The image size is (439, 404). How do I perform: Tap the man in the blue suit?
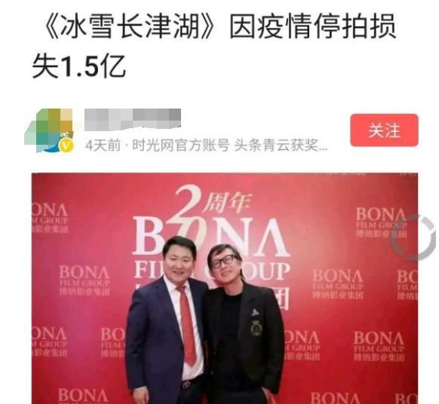point(166,320)
